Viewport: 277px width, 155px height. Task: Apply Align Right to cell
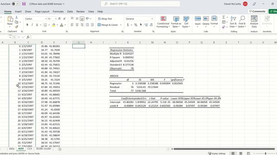click(82, 25)
